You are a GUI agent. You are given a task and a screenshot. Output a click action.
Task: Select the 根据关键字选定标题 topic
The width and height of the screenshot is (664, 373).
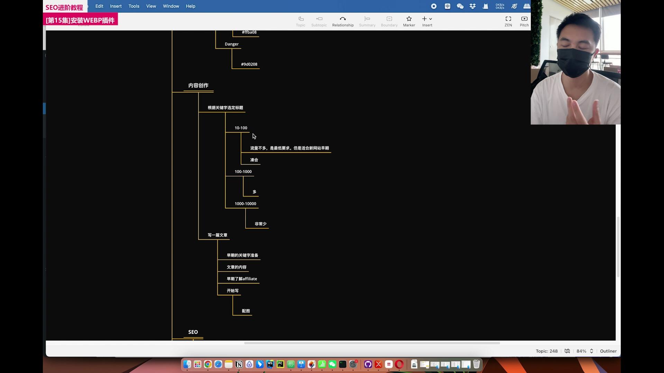(225, 108)
